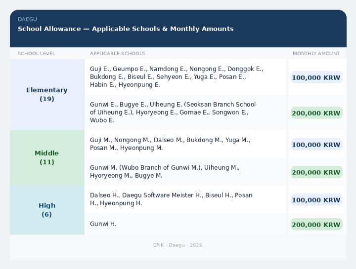The height and width of the screenshot is (269, 356).
Task: Click the 200,000 KRW badge for Middle schools
Action: (x=316, y=172)
